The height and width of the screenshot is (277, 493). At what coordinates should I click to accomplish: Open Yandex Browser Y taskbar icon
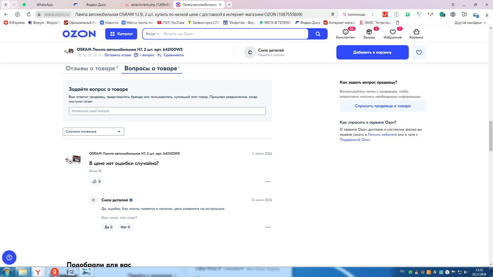pyautogui.click(x=38, y=272)
